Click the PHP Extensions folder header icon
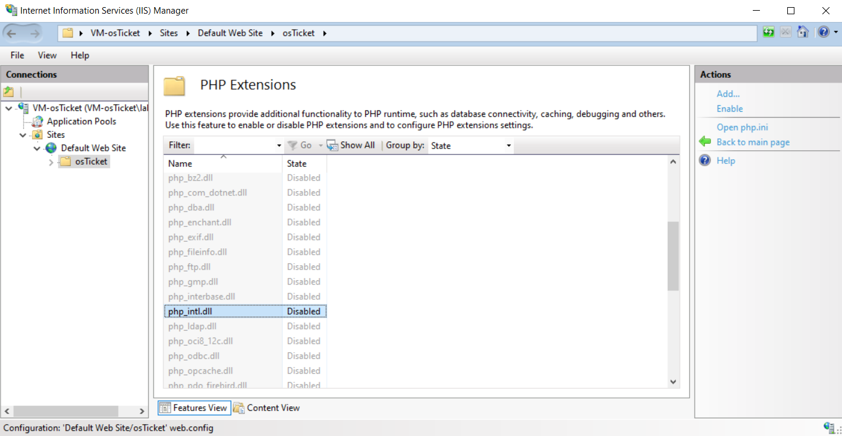Image resolution: width=842 pixels, height=436 pixels. click(x=174, y=86)
